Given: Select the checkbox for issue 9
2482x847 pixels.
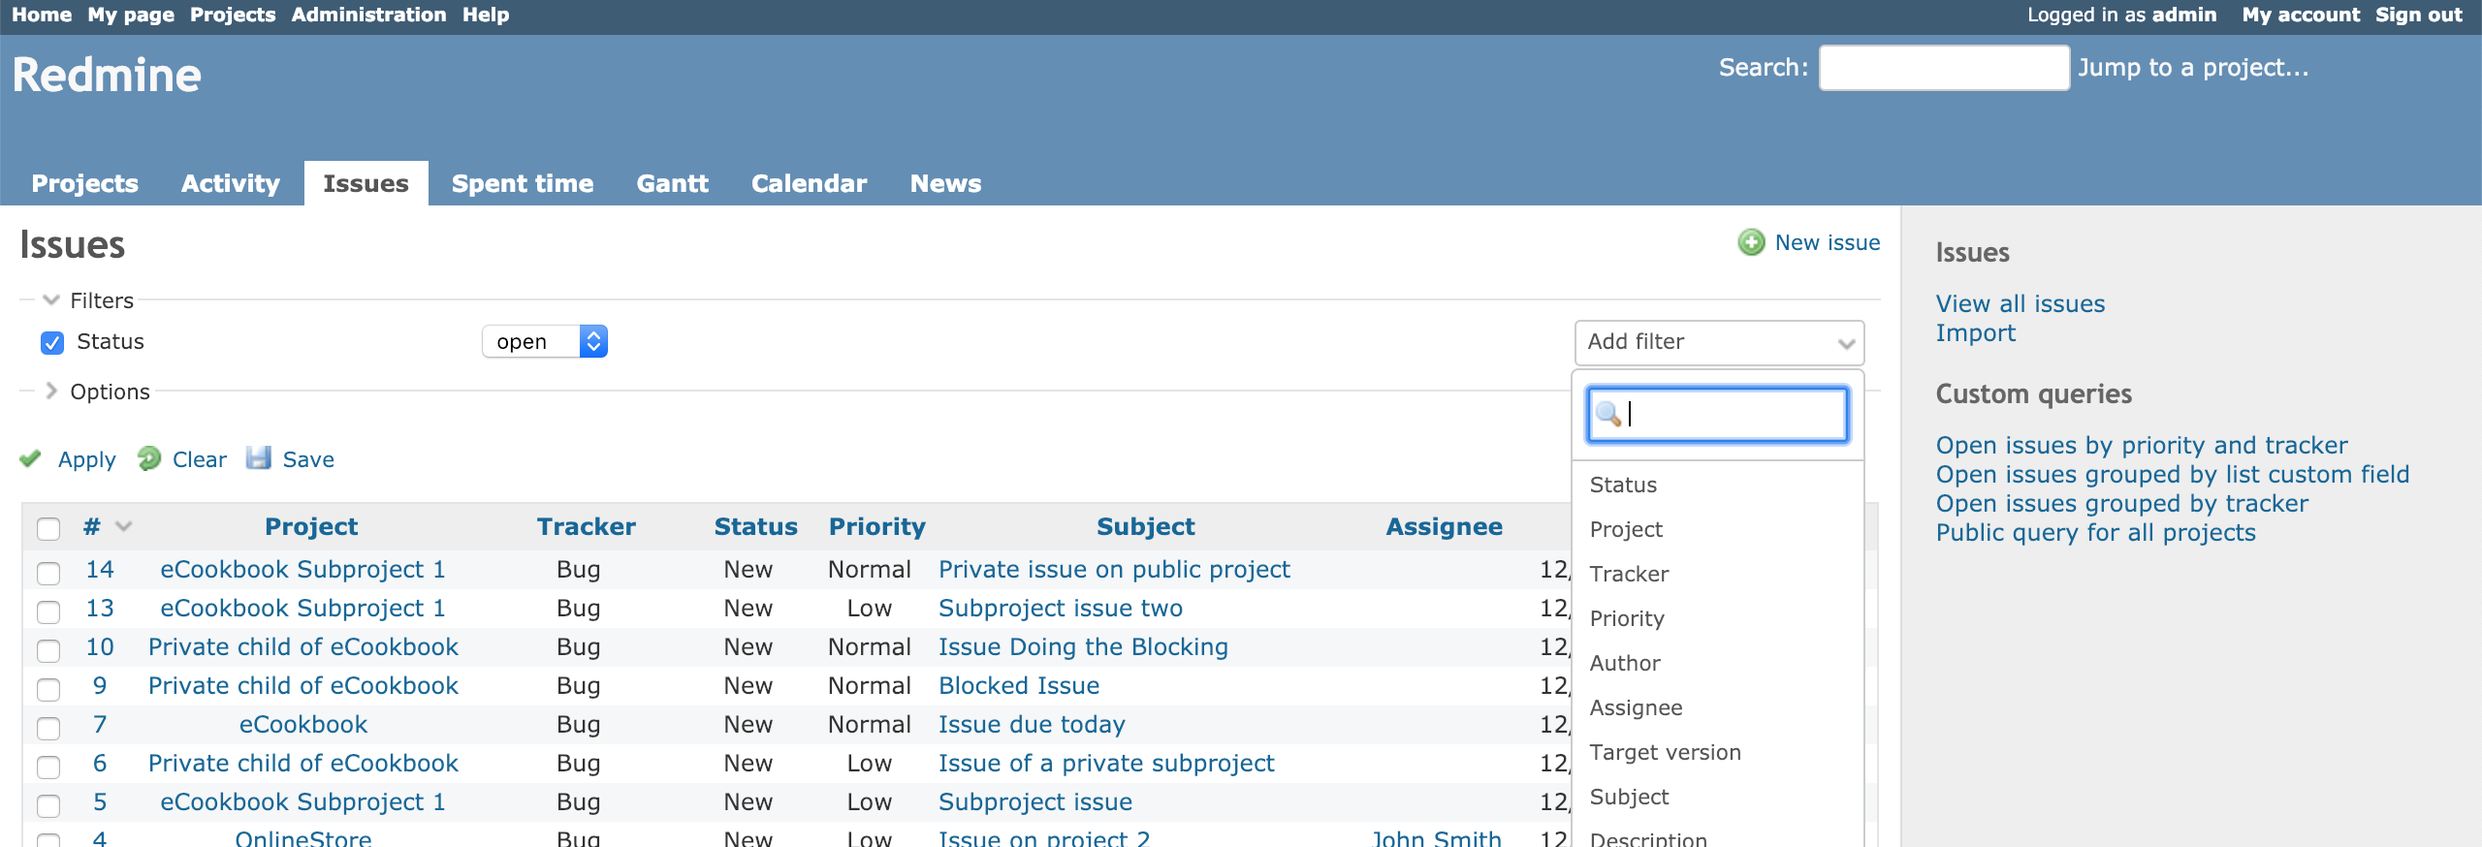Looking at the screenshot, I should tap(48, 688).
